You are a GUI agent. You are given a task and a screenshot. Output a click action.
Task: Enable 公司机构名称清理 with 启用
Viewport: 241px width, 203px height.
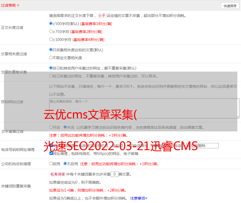[51, 163]
